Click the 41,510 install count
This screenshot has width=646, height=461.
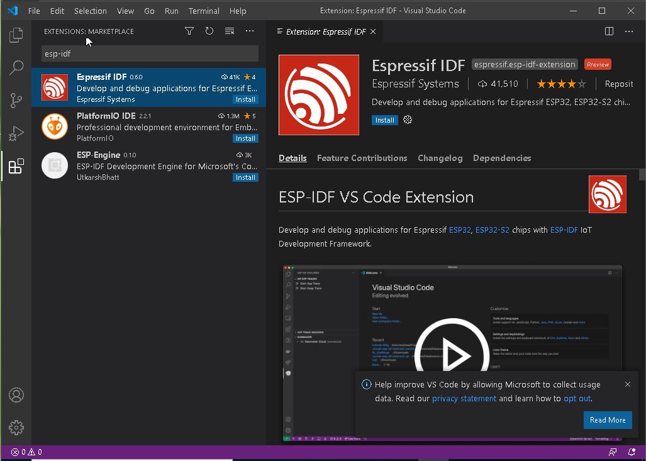[498, 84]
